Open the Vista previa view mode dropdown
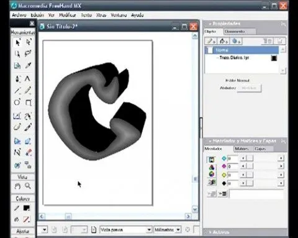The image size is (298, 238). coord(149,230)
